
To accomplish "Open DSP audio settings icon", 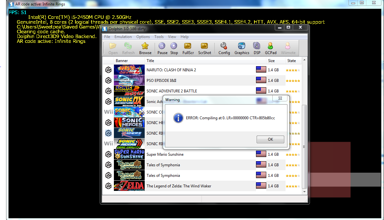I will (x=257, y=46).
